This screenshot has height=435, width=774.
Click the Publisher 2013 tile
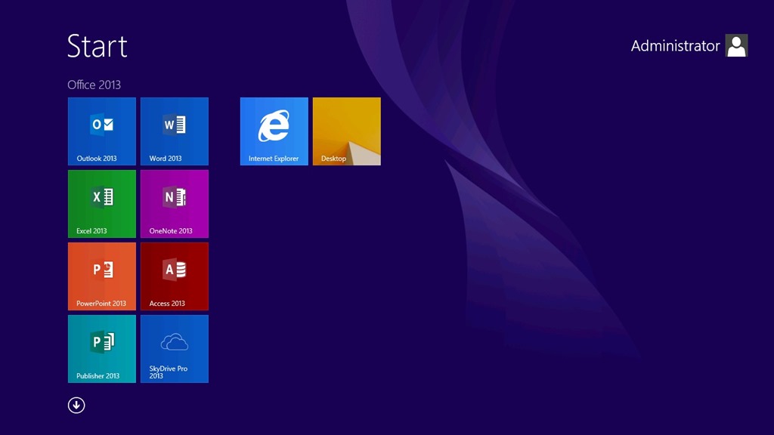pyautogui.click(x=102, y=349)
